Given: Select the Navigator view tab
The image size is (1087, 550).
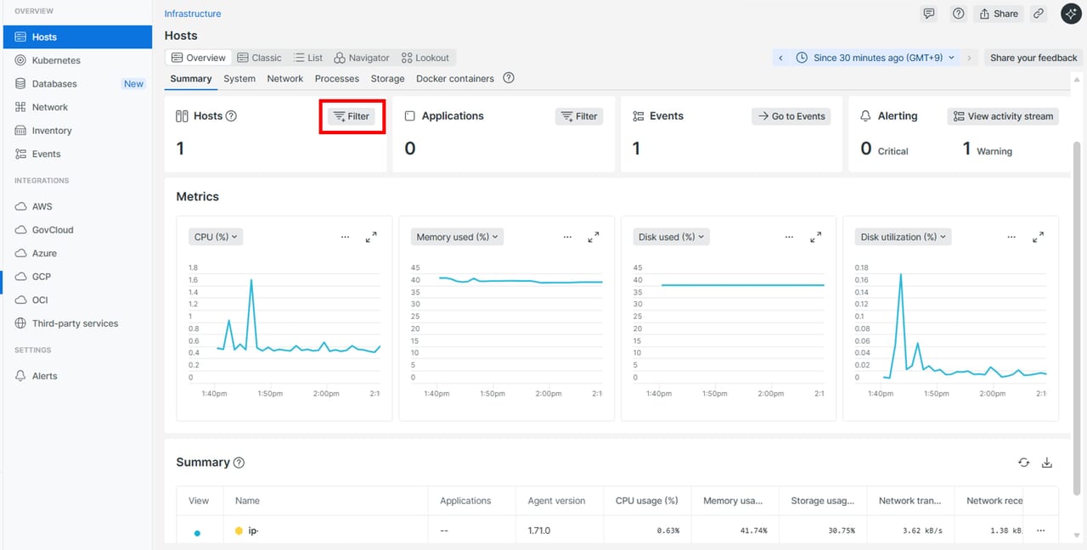Looking at the screenshot, I should coord(362,58).
